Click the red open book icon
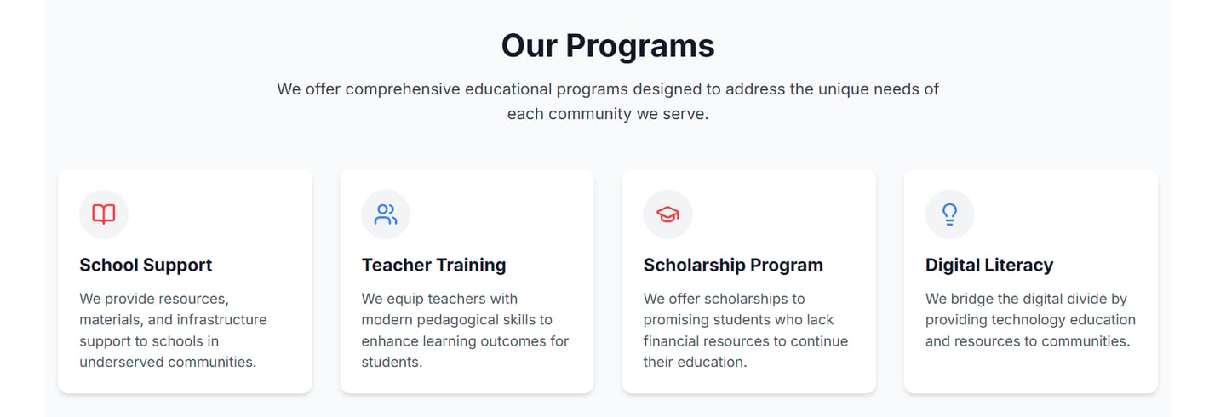This screenshot has height=417, width=1226. (104, 214)
